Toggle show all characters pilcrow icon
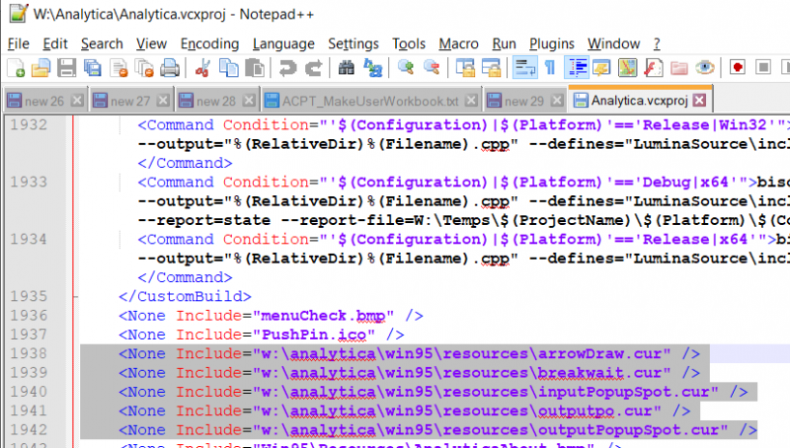Screen dimensions: 790x448 tap(550, 68)
